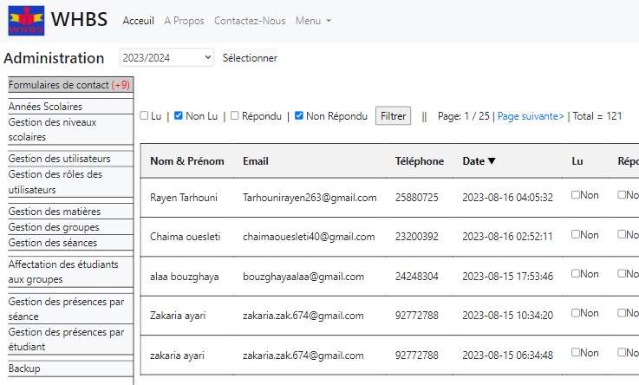Open Formulaires de contact sidebar item

point(68,85)
